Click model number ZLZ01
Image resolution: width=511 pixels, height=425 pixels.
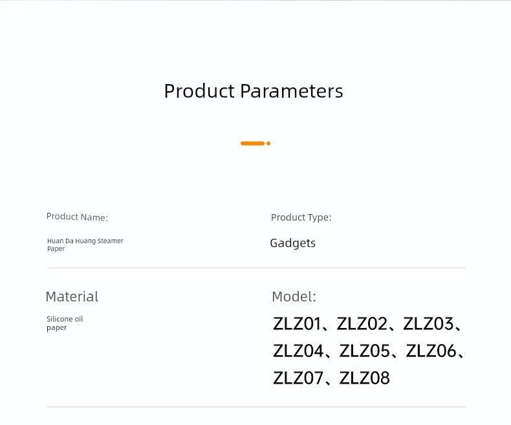(297, 324)
